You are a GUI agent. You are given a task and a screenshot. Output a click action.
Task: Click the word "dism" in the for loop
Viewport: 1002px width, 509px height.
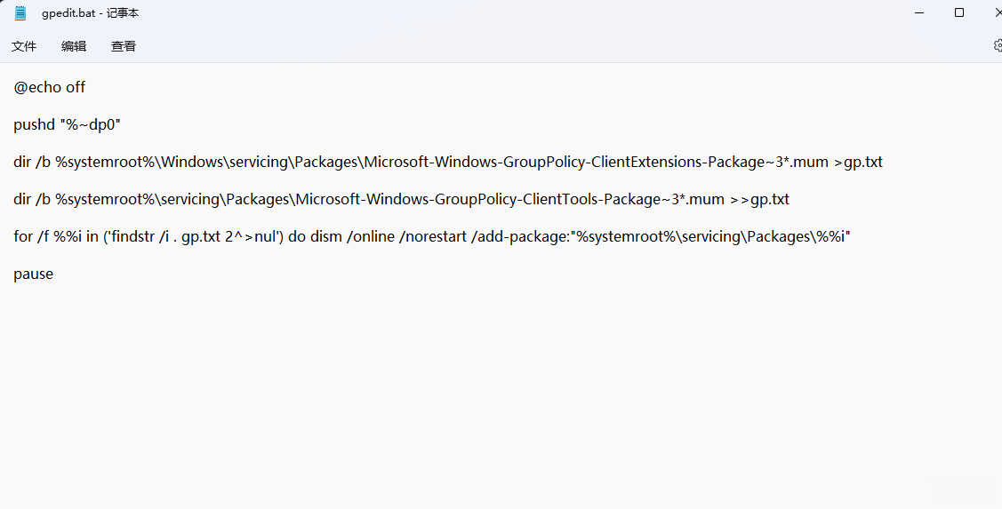pos(326,237)
